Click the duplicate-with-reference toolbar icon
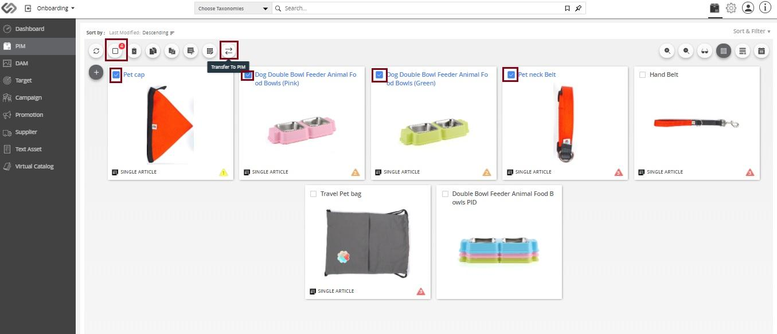This screenshot has width=777, height=334. pos(172,51)
